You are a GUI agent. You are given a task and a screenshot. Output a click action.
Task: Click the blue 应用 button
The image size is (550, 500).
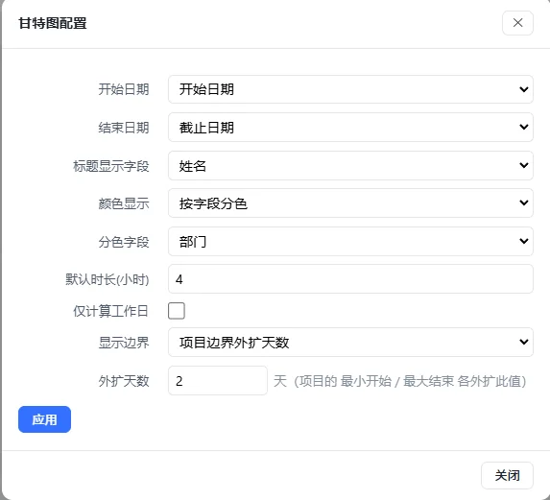click(x=44, y=419)
